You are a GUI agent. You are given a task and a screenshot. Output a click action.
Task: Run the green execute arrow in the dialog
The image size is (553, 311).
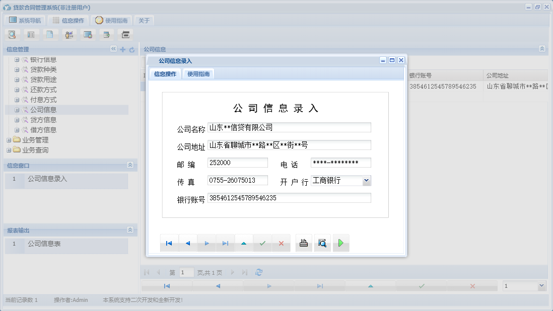(x=341, y=243)
